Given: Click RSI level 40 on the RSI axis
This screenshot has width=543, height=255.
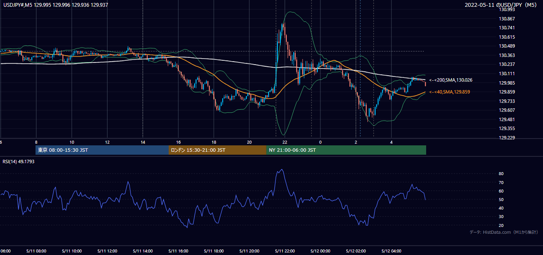Looking at the screenshot, I should tap(501, 208).
